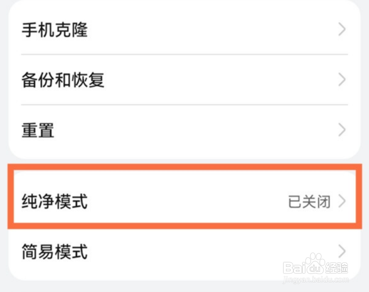The width and height of the screenshot is (369, 292).
Task: Expand the arrow next to 备份和恢复
Action: tap(342, 80)
